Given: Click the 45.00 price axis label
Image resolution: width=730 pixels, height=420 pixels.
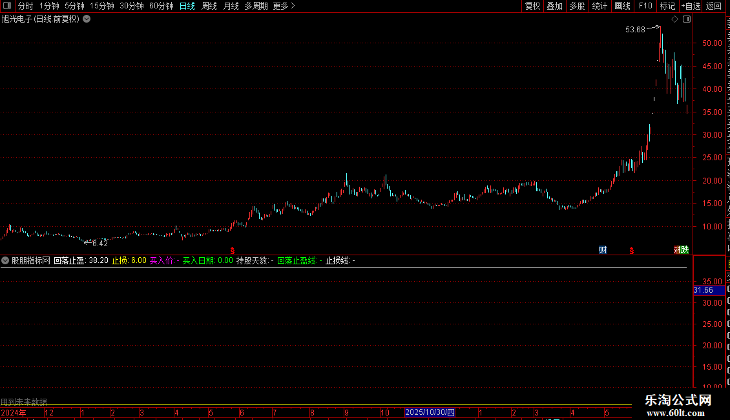Looking at the screenshot, I should click(x=712, y=67).
